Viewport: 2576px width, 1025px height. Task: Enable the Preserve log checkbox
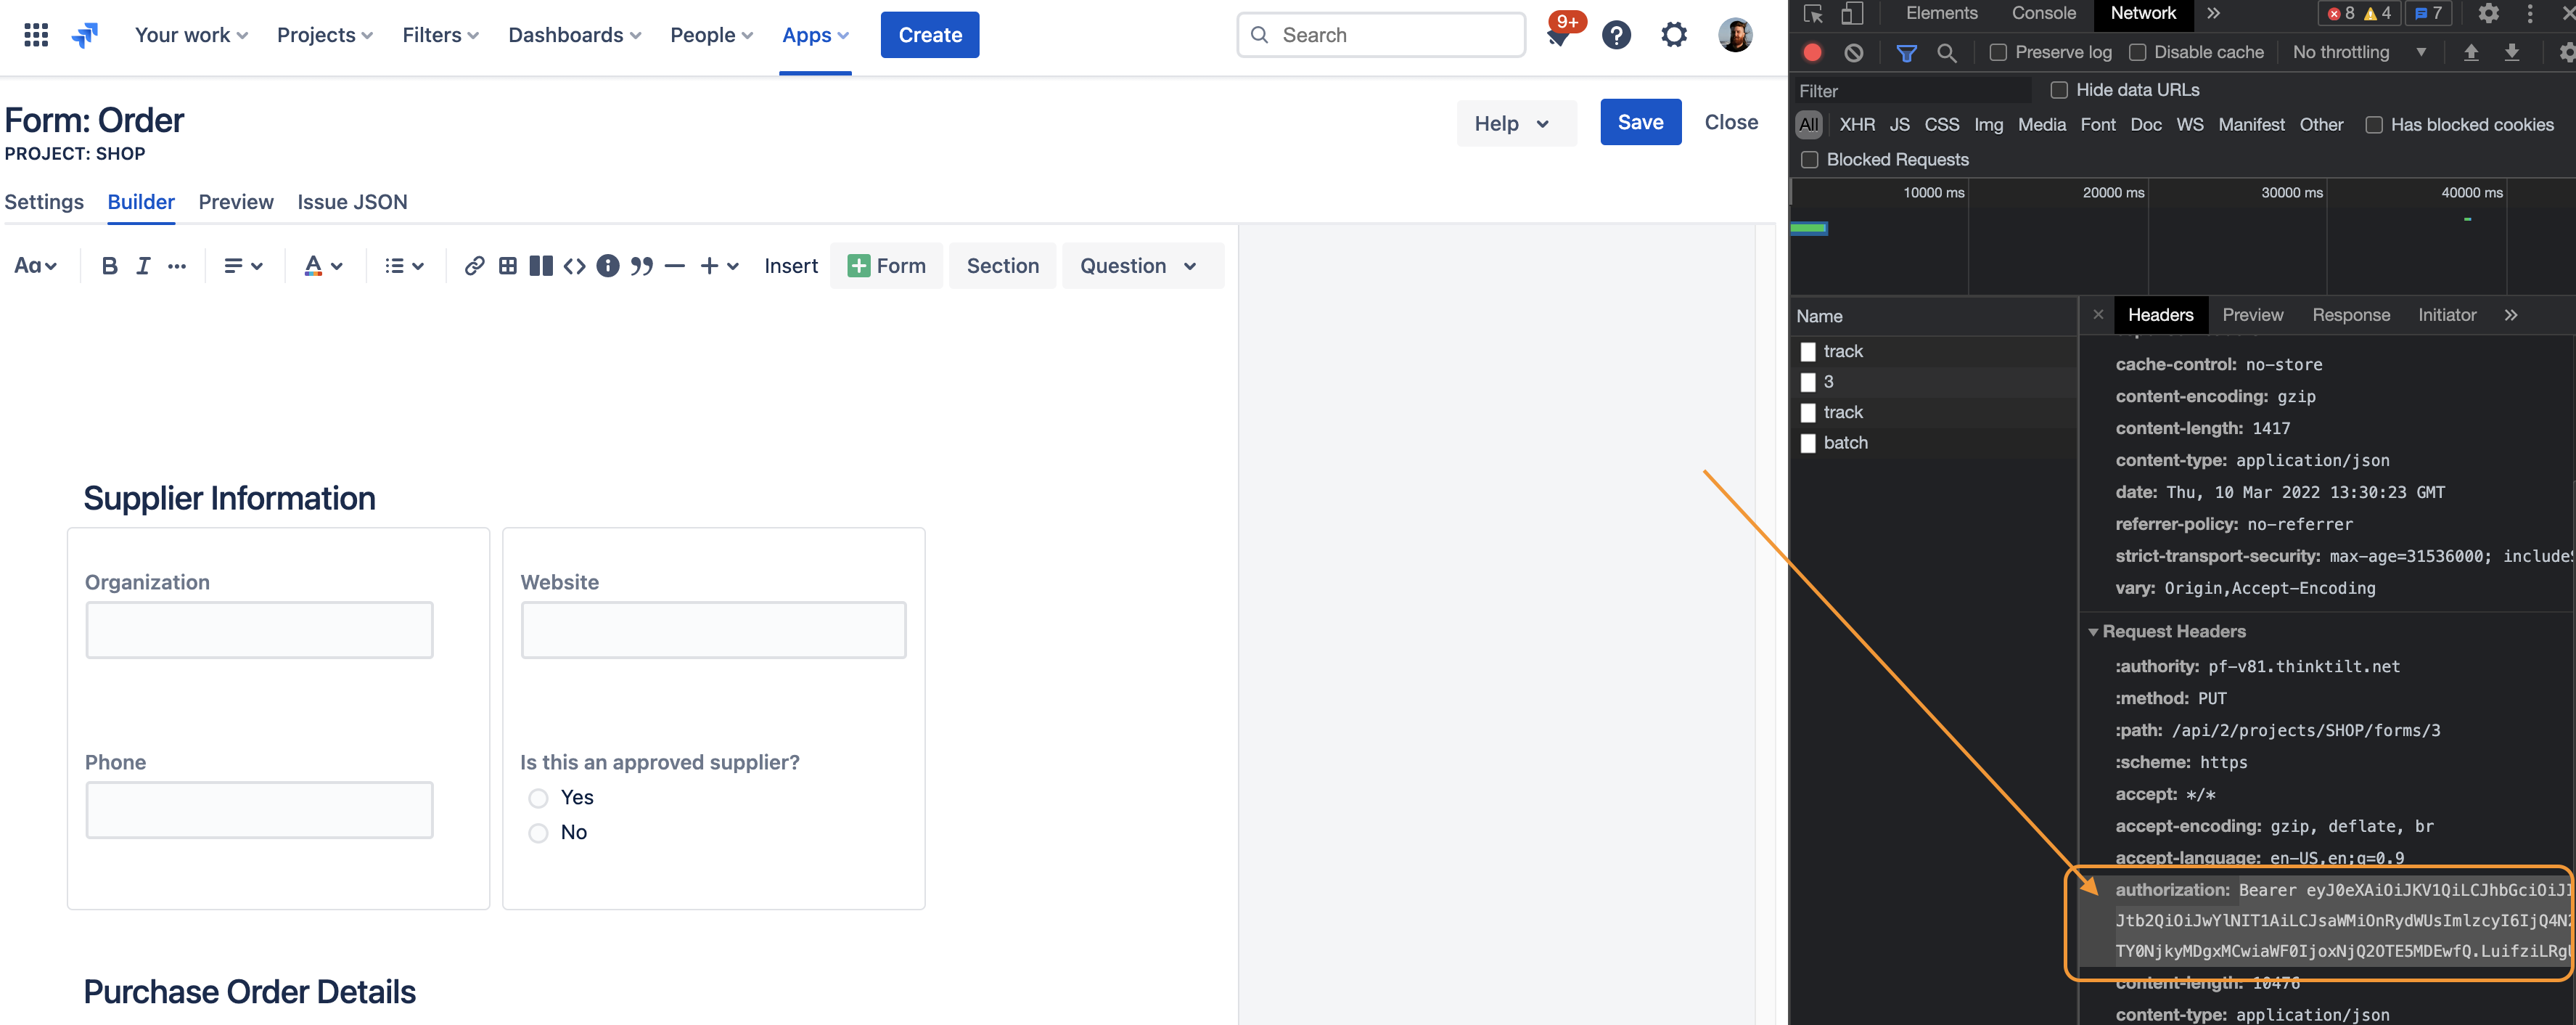1998,53
